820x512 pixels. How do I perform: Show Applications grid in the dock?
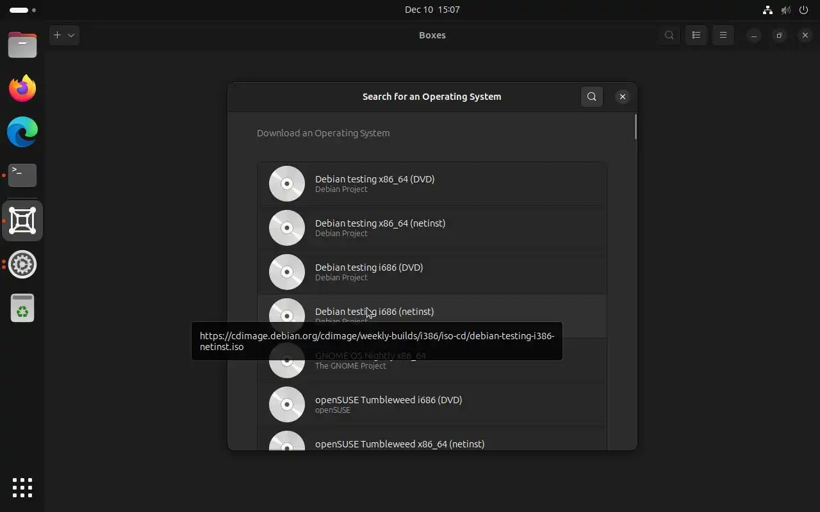(22, 488)
